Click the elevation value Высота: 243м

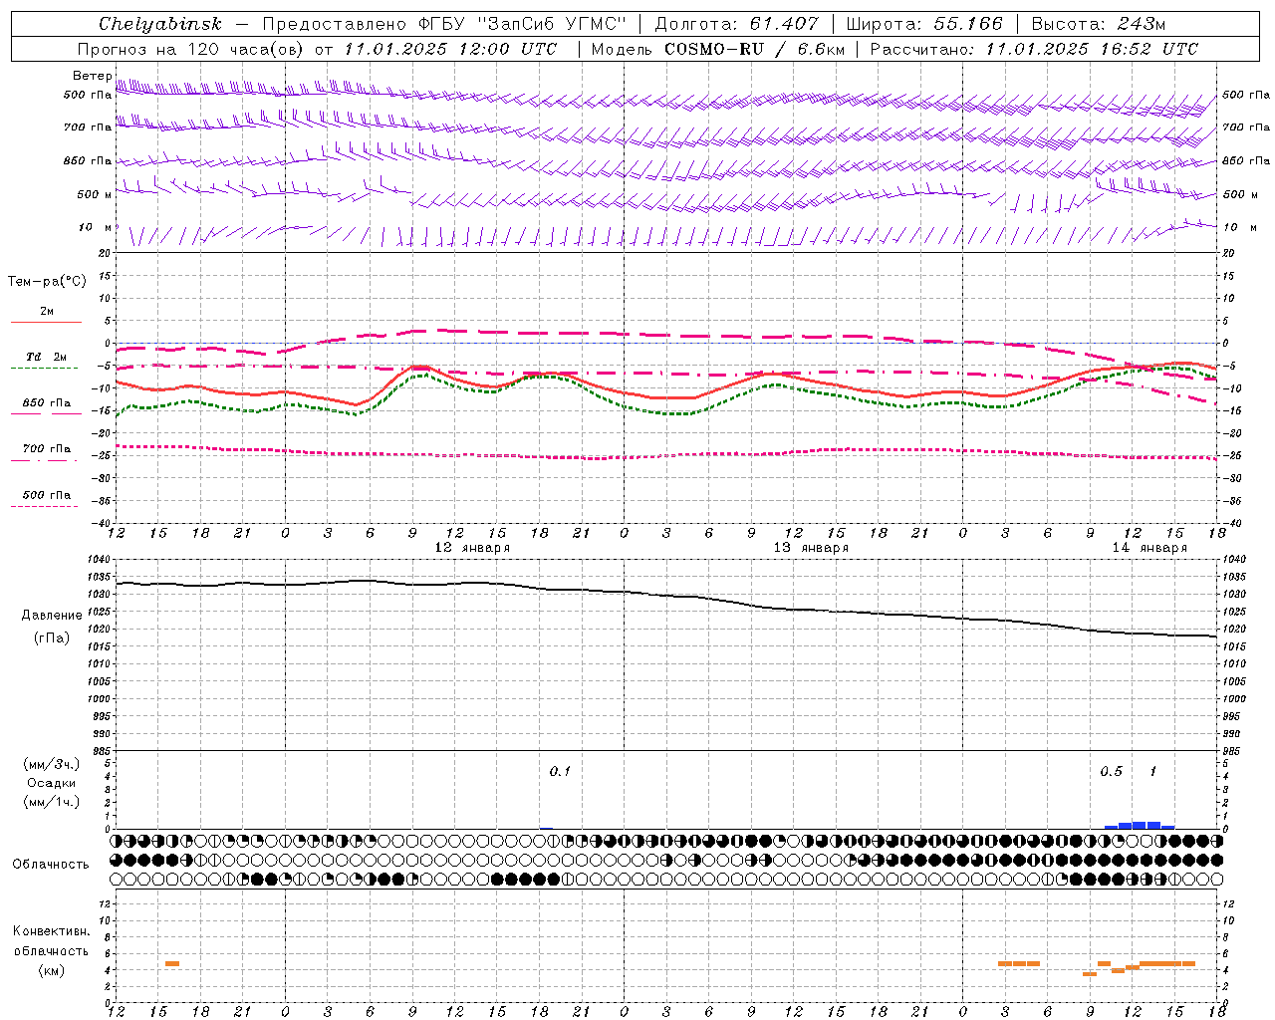coord(1099,24)
